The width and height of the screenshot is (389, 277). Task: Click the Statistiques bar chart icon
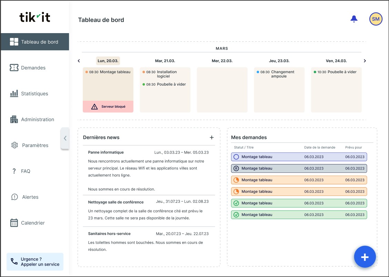tap(14, 93)
